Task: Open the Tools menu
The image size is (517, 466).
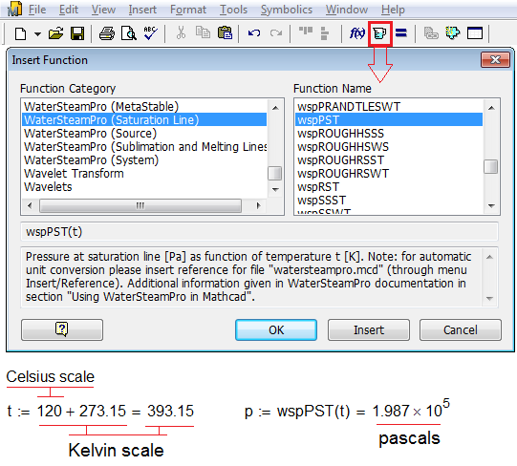Action: pyautogui.click(x=233, y=10)
